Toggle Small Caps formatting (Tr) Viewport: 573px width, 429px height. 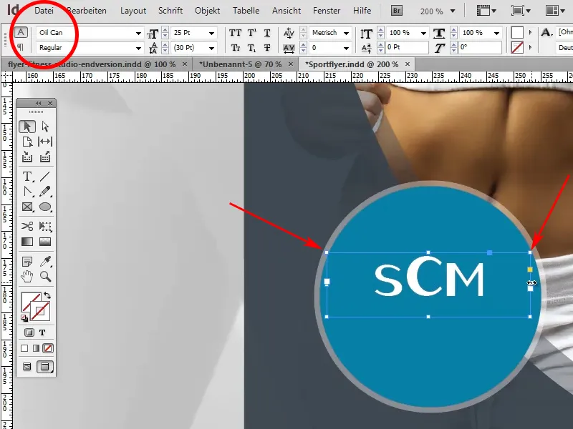[x=235, y=48]
